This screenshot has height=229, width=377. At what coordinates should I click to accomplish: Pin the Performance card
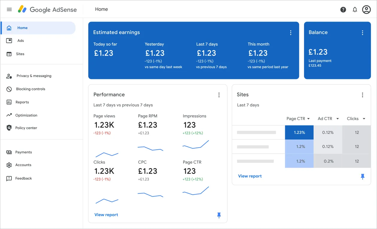[x=219, y=215]
